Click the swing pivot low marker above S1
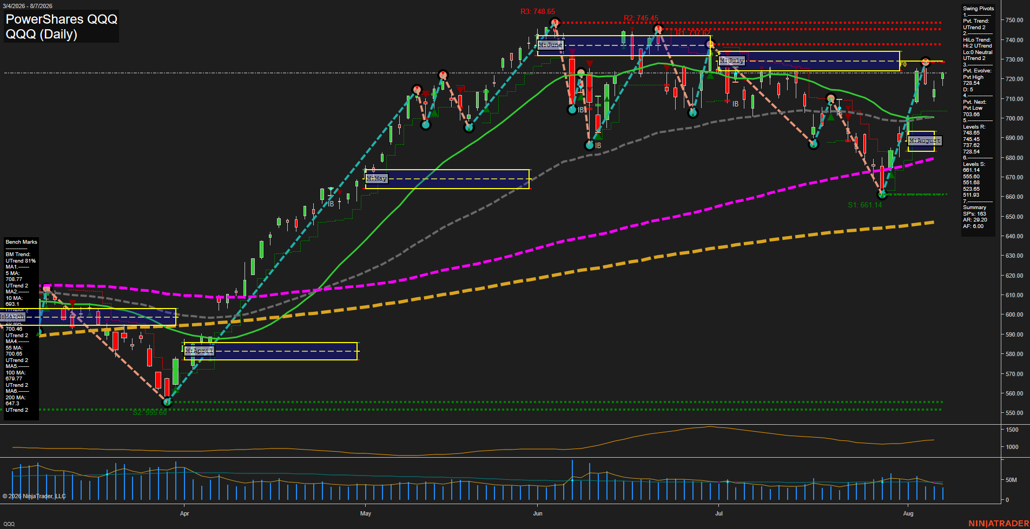Viewport: 1030px width, 529px height. point(882,195)
